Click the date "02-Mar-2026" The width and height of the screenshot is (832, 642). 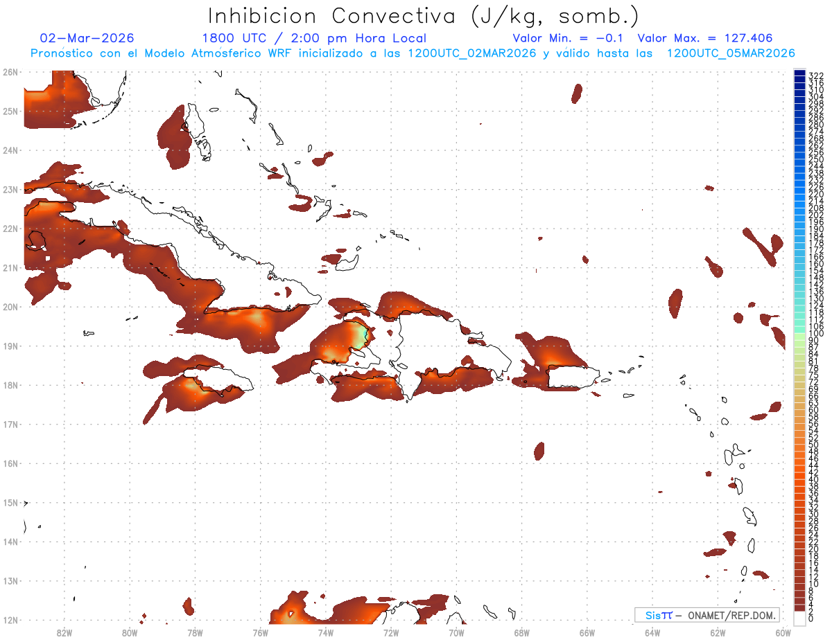(87, 38)
